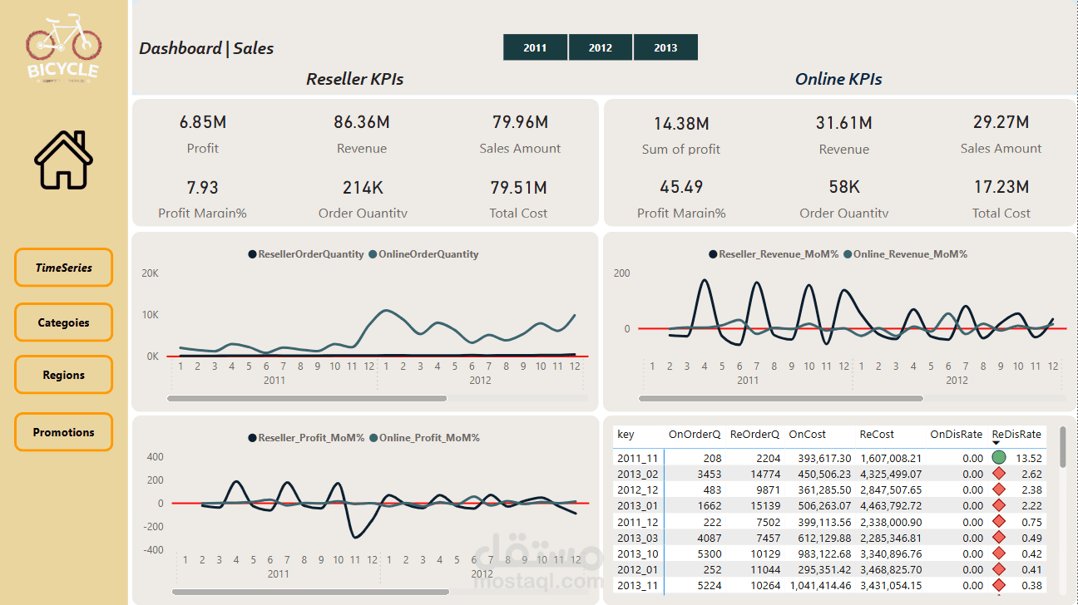
Task: Toggle the 2011 year filter
Action: tap(535, 47)
